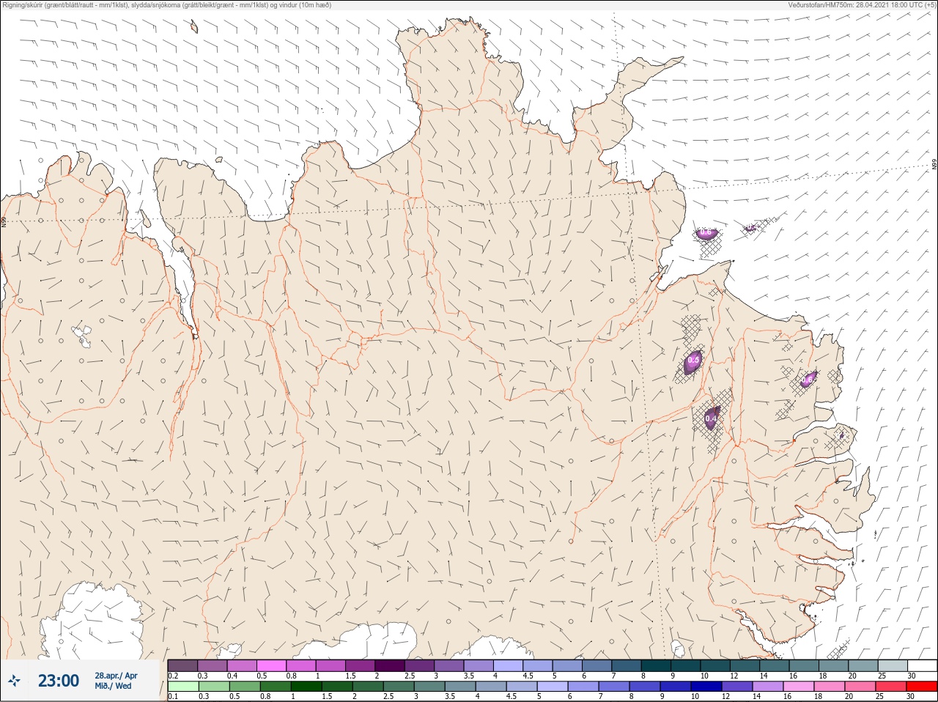Select the white swatch ending the upper legend
This screenshot has height=702, width=938.
(x=922, y=665)
